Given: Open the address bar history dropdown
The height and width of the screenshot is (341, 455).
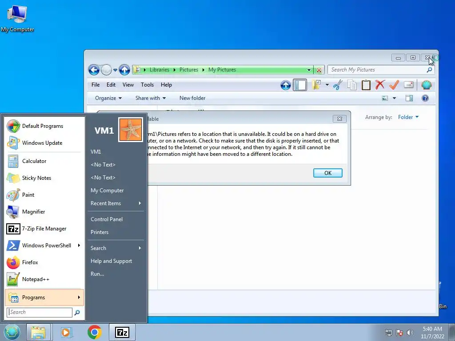Looking at the screenshot, I should (309, 70).
